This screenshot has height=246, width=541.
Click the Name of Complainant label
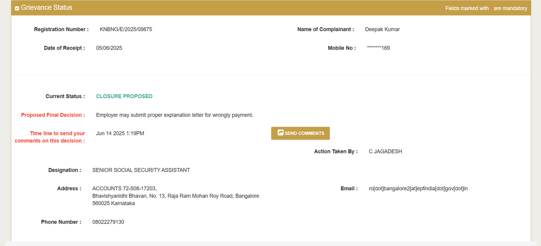(326, 29)
